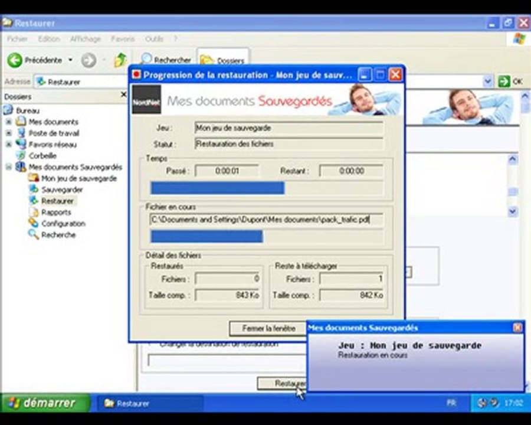Screen dimensions: 531x425
Task: Click the Jeu field showing Mon jeu de sauvegarde
Action: (x=289, y=127)
